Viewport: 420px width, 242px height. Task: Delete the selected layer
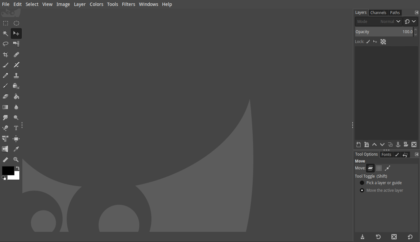pos(414,144)
